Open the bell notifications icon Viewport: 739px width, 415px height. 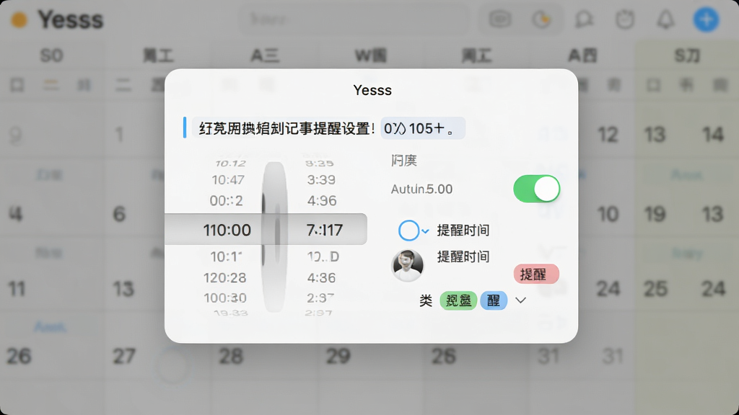(x=665, y=19)
